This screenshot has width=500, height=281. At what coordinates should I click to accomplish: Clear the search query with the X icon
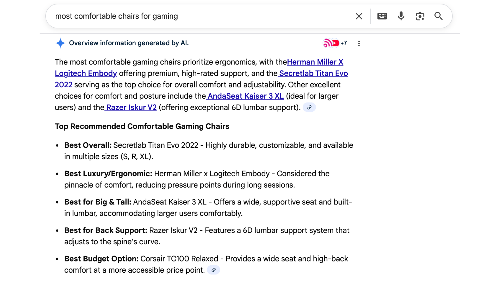click(x=359, y=16)
